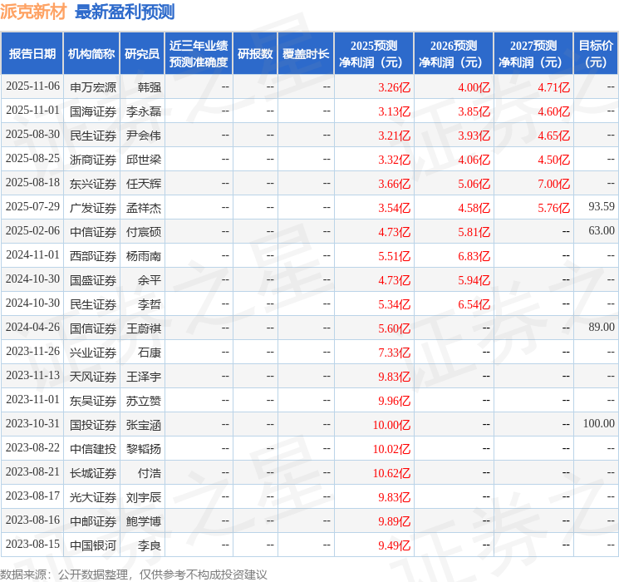Click the date 2025-02-06
Screen dimensions: 619x582
tap(32, 231)
